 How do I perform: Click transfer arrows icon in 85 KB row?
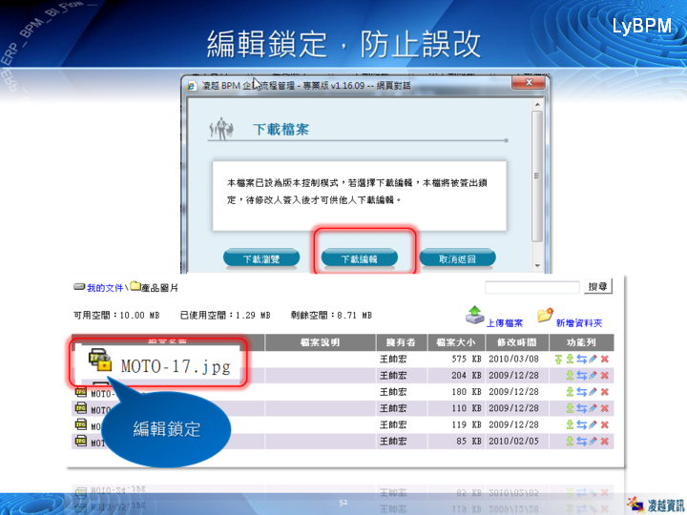581,441
